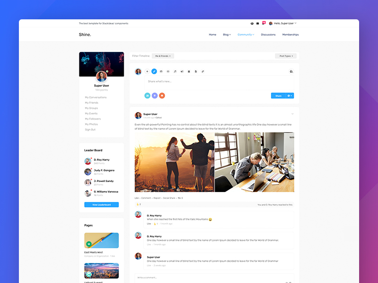Select the music note icon in composer
Viewport: 378px width, 283px height.
175,71
